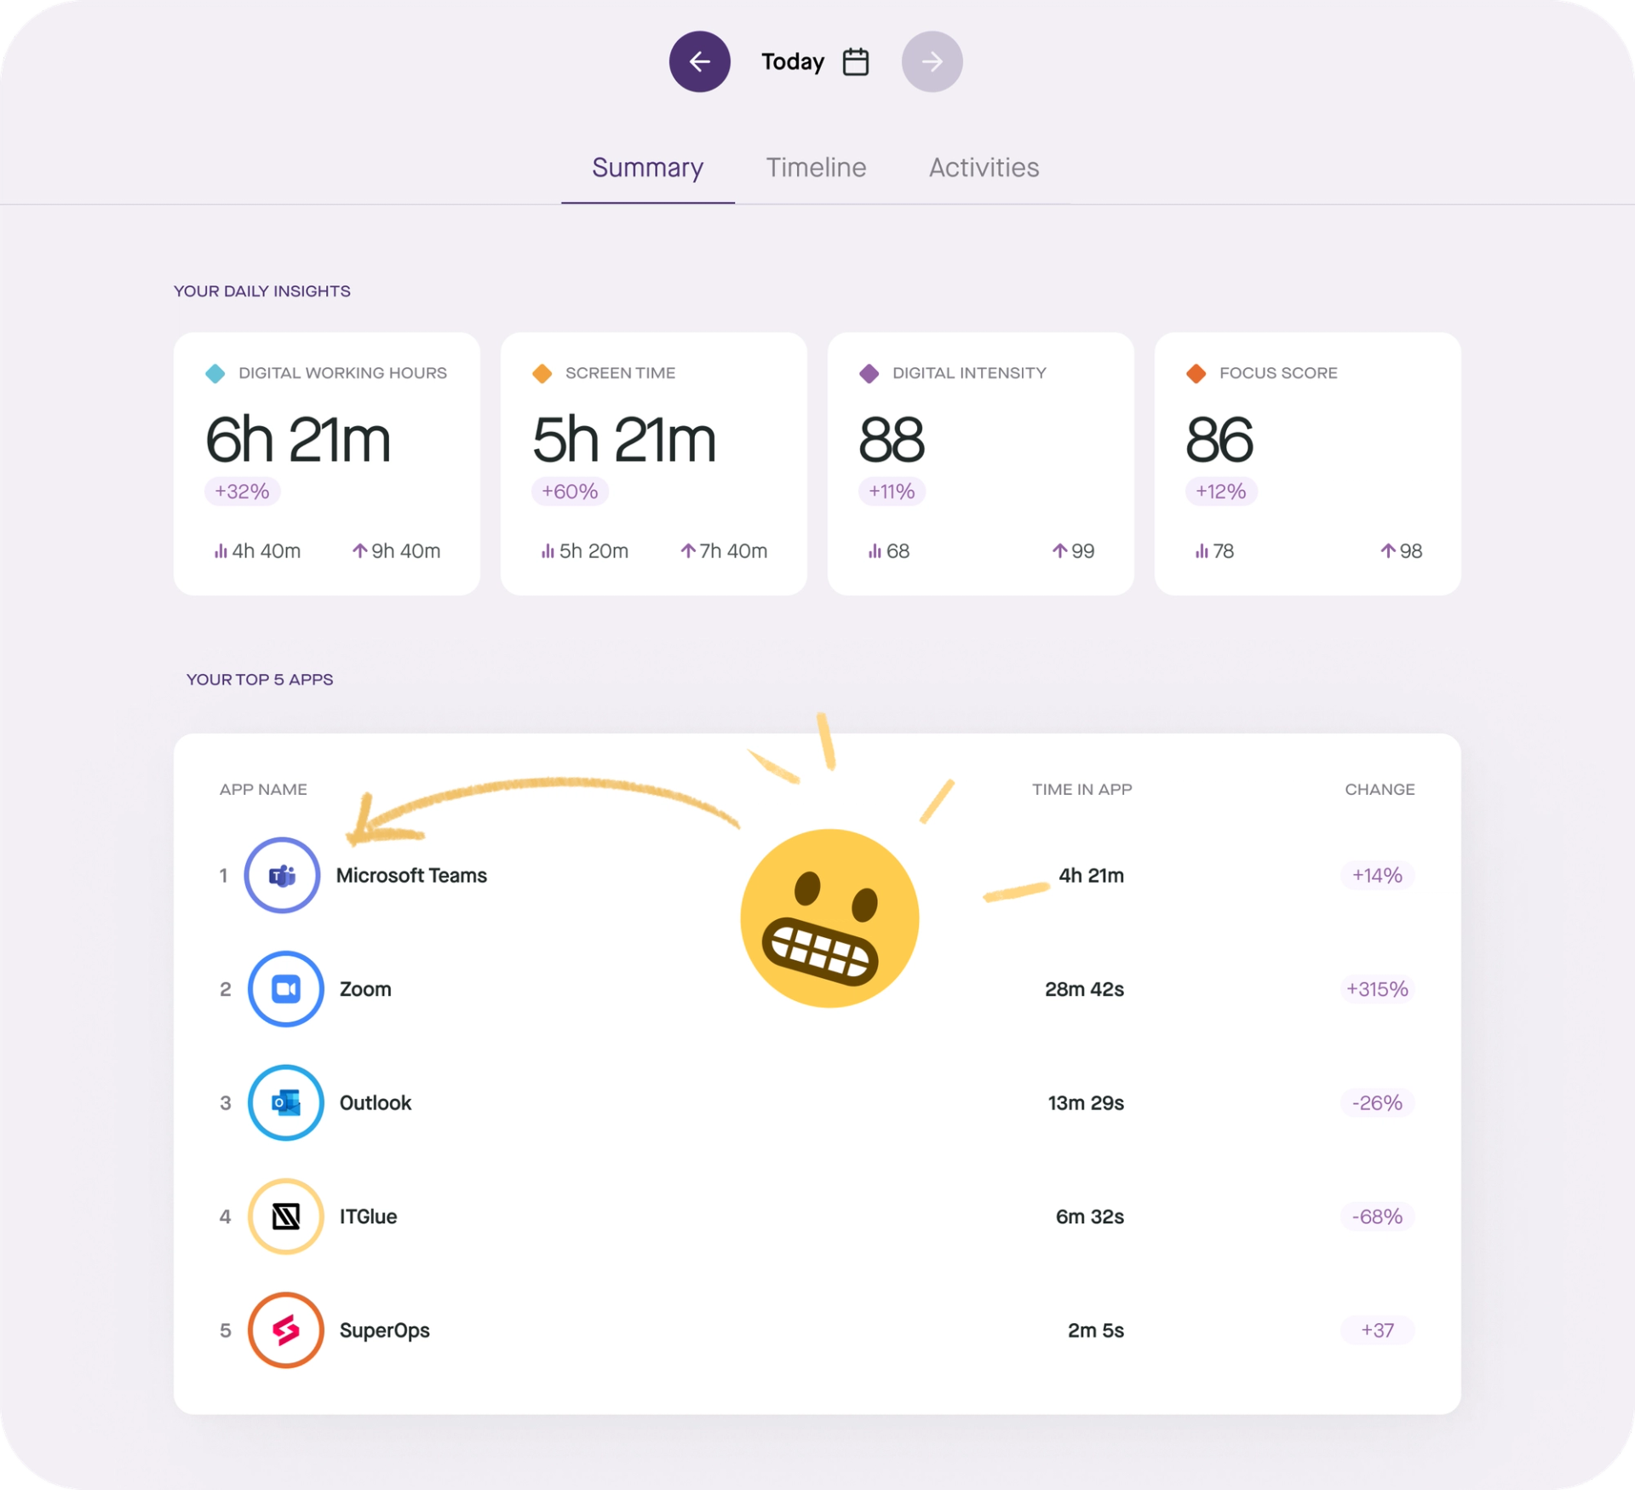Viewport: 1635px width, 1490px height.
Task: Click Zoom's +315% change badge
Action: (x=1376, y=988)
